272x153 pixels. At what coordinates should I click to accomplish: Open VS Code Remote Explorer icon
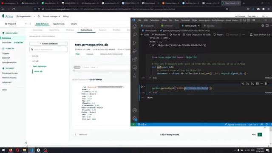134,68
